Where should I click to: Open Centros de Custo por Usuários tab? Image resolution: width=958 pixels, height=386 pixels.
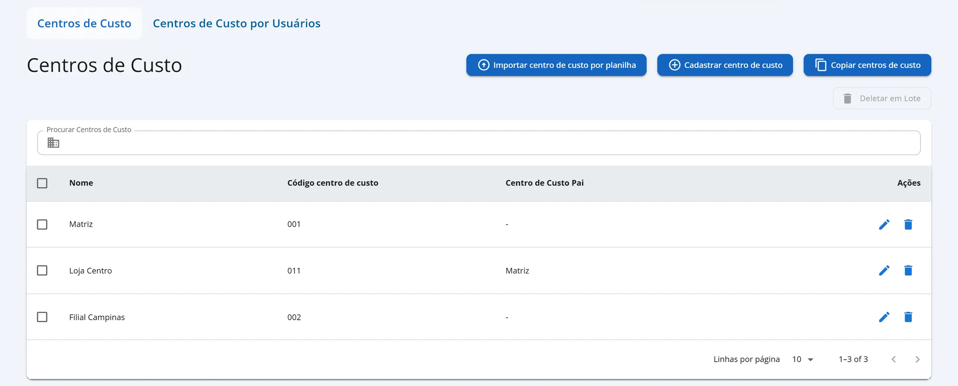[x=237, y=23]
